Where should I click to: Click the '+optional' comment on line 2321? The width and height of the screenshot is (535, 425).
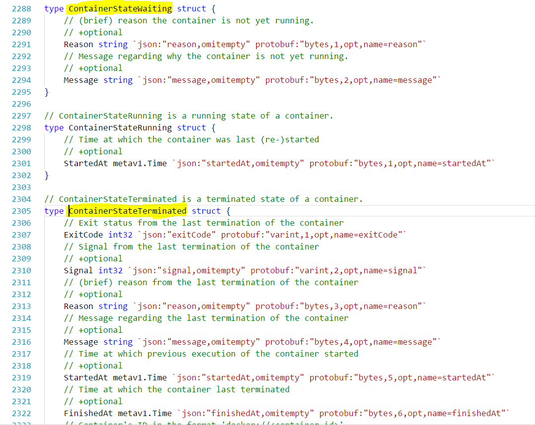tap(93, 402)
